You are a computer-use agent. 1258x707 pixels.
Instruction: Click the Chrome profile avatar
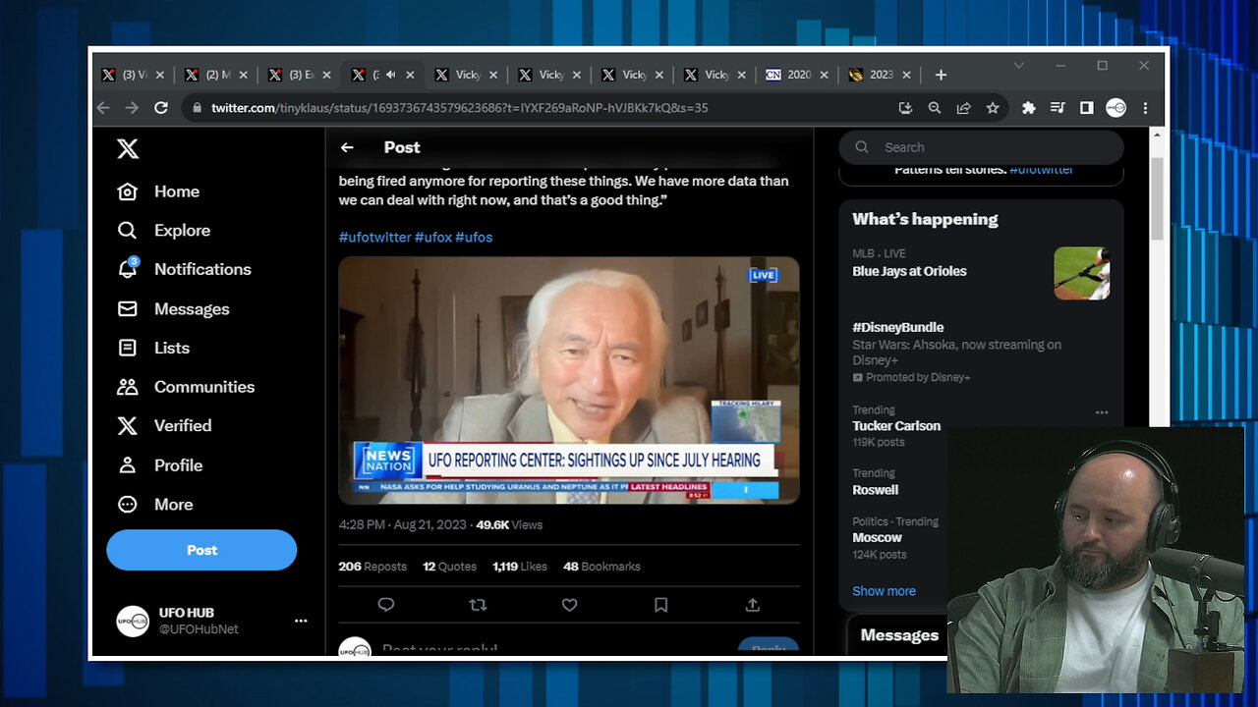tap(1115, 108)
